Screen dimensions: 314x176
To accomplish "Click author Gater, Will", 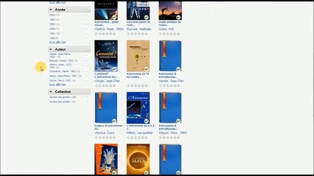I will (166, 29).
